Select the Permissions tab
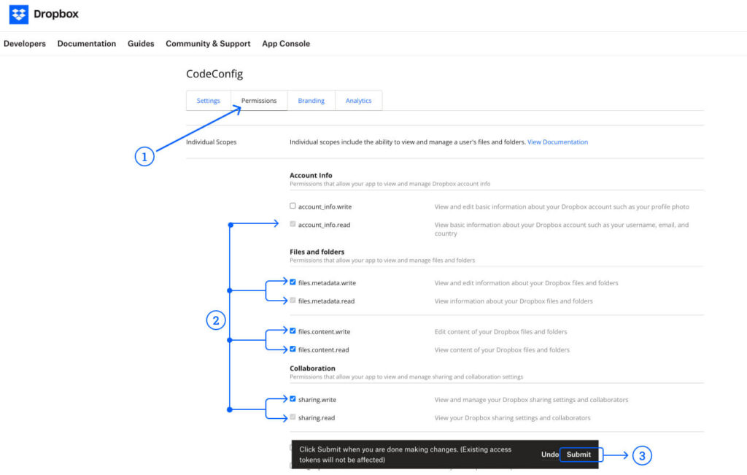 coord(259,100)
